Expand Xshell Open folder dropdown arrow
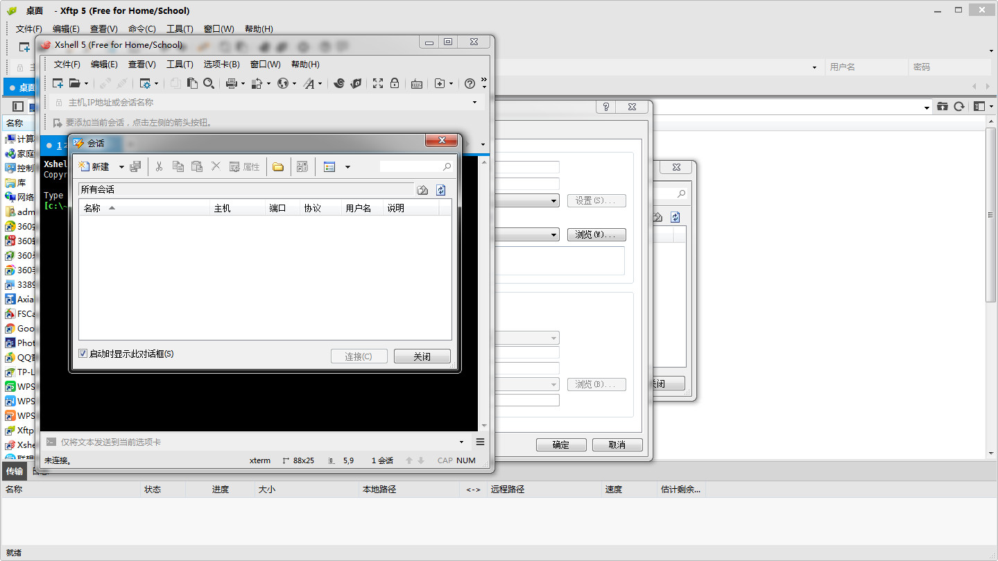The image size is (998, 561). click(x=86, y=84)
